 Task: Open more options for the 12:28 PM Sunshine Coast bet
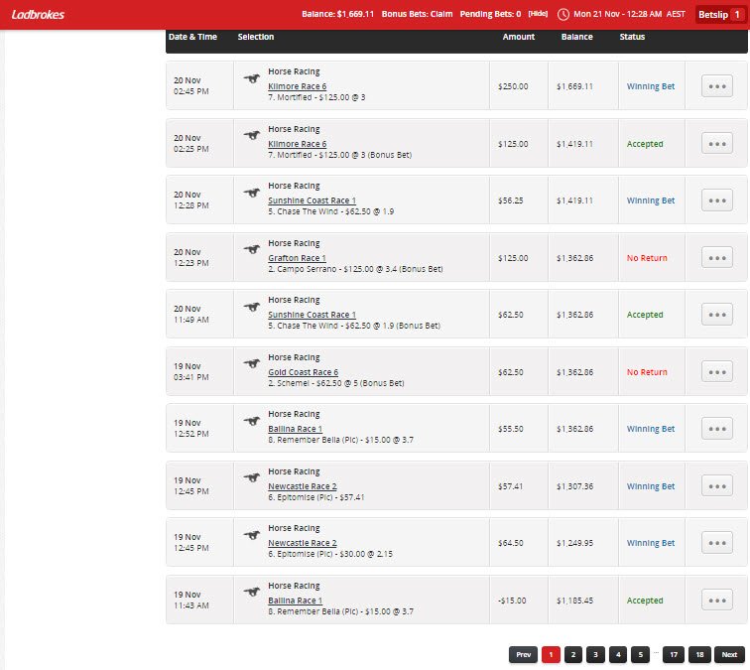point(717,201)
